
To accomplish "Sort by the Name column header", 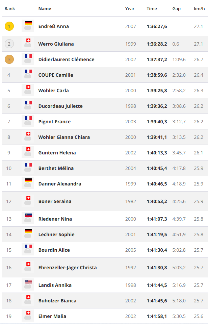I will coord(45,9).
